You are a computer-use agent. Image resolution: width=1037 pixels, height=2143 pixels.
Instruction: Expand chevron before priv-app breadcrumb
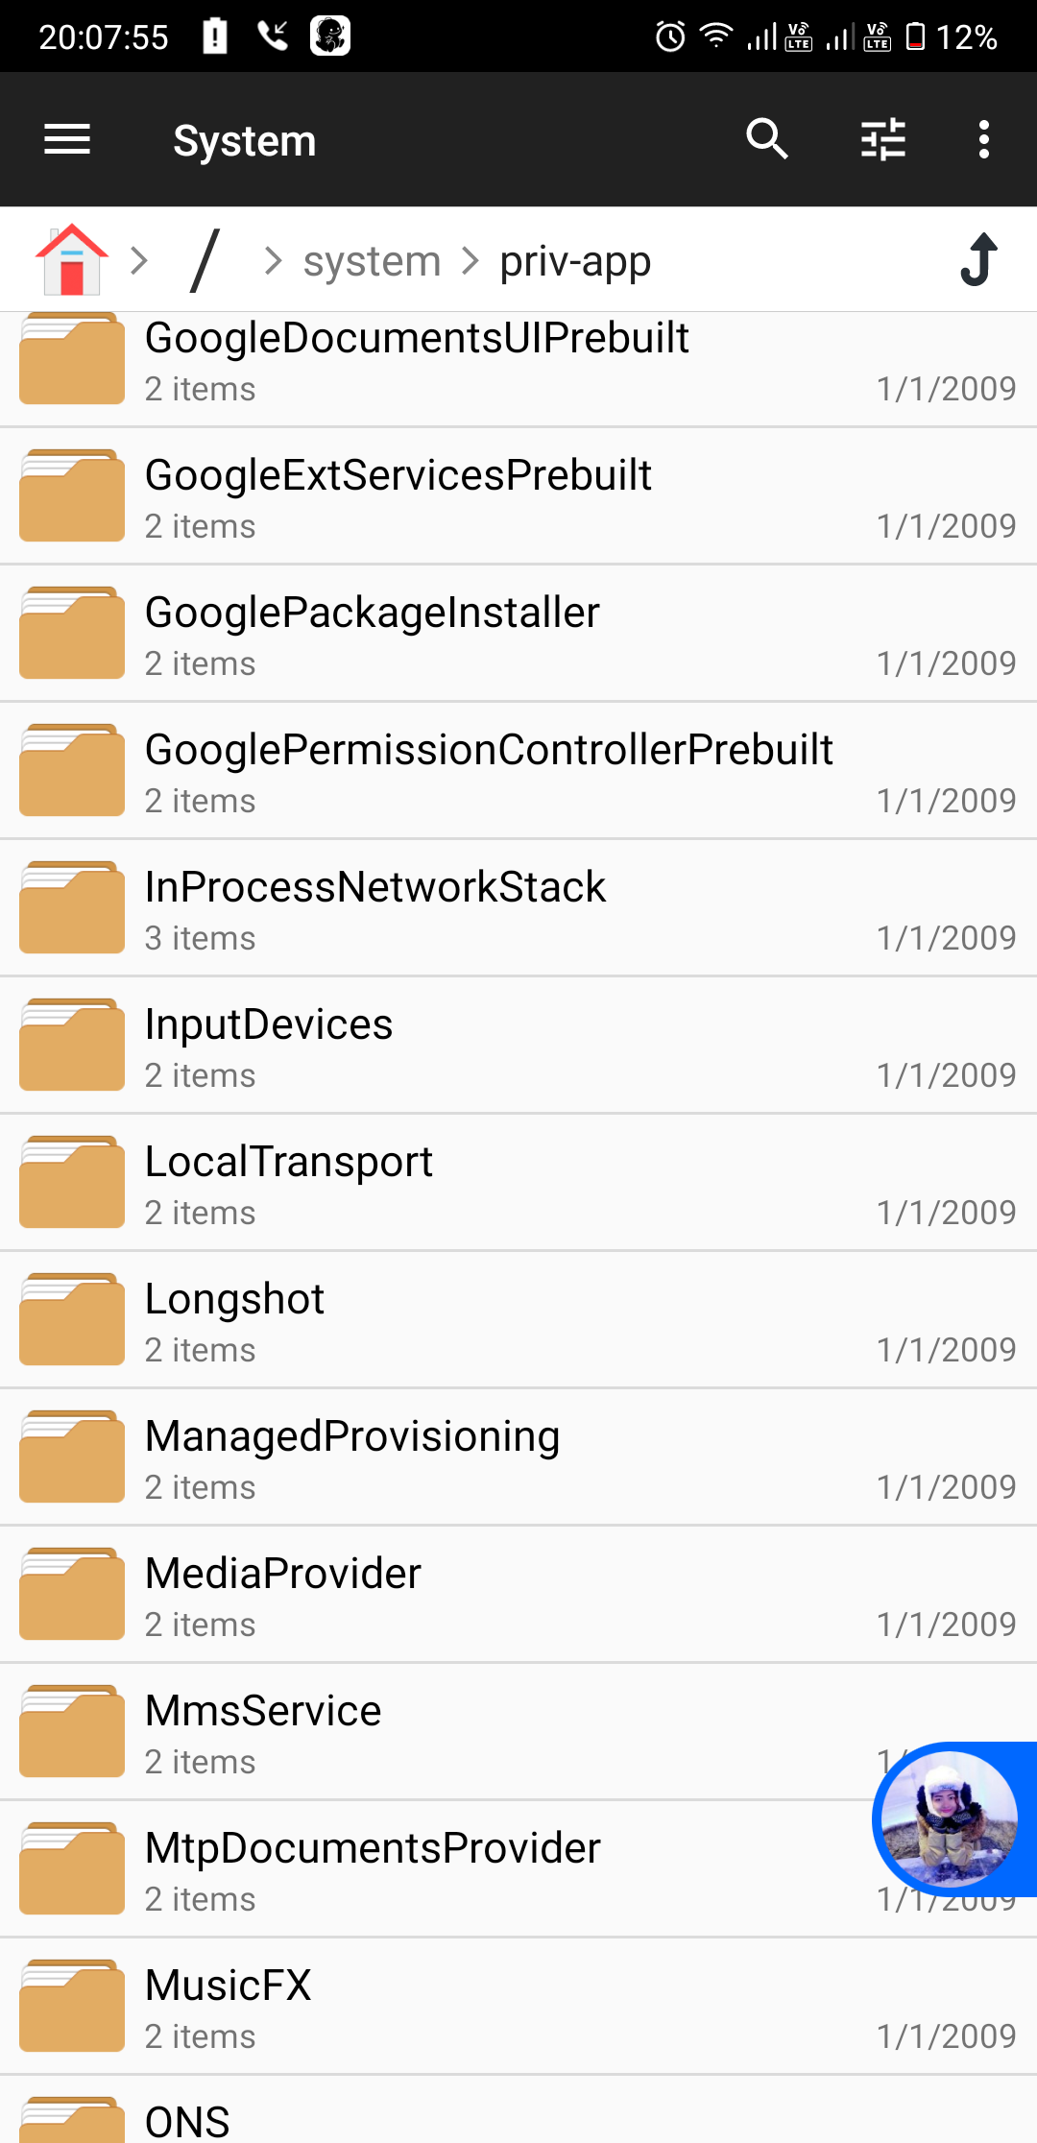tap(470, 260)
